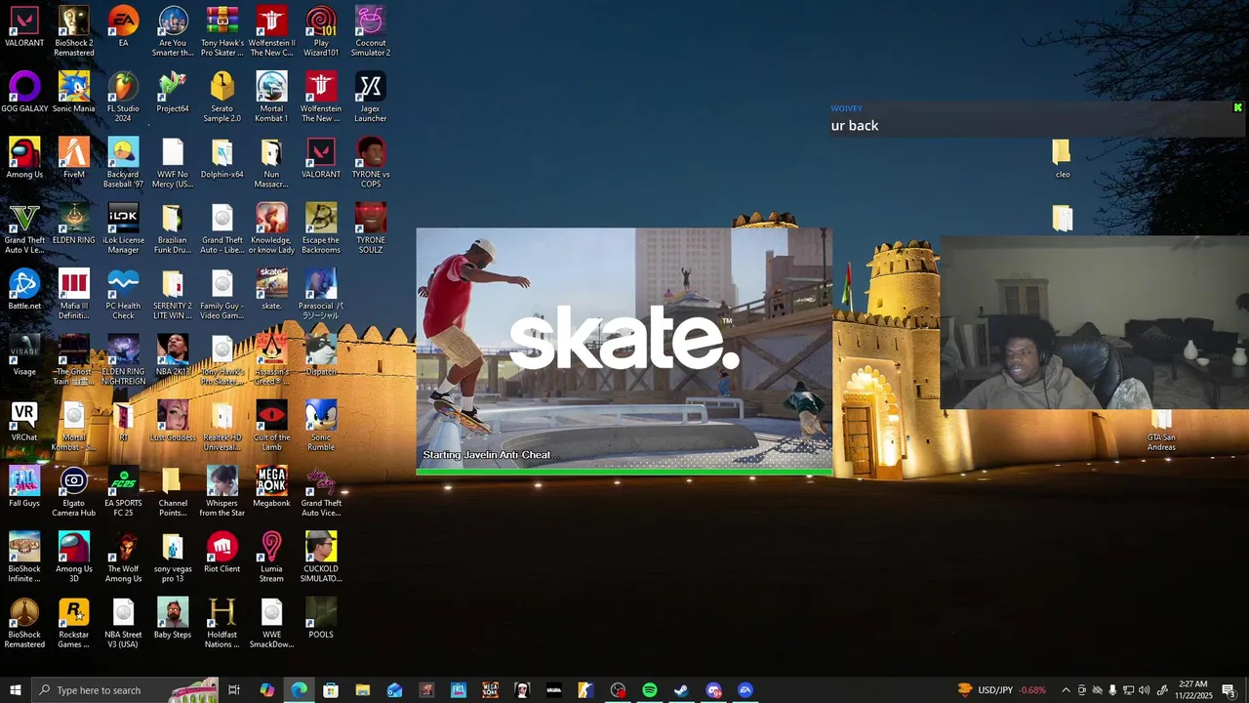1249x703 pixels.
Task: Launch Fall Guys desktop icon
Action: [x=24, y=485]
